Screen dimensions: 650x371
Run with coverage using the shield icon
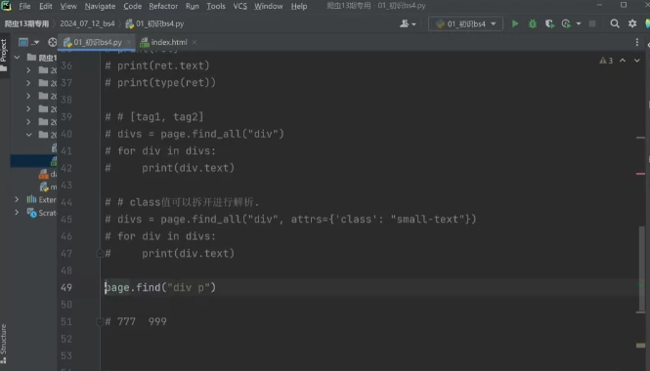pyautogui.click(x=549, y=24)
